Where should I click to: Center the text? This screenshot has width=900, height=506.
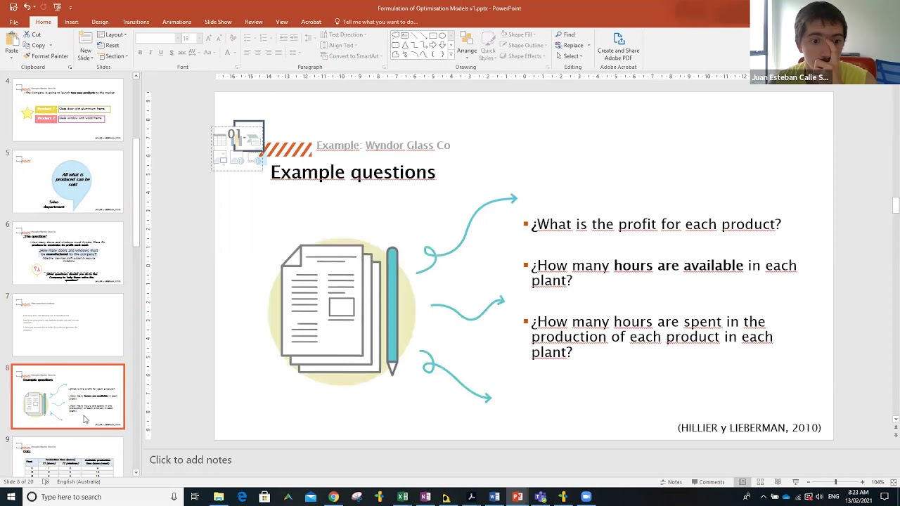tap(257, 53)
